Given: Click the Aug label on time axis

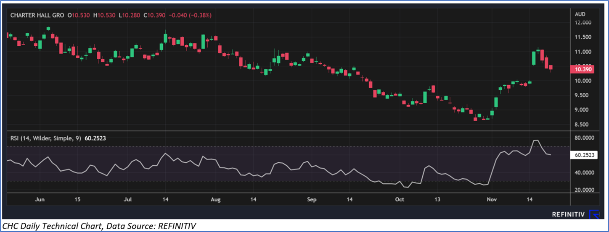Looking at the screenshot, I should [x=215, y=200].
